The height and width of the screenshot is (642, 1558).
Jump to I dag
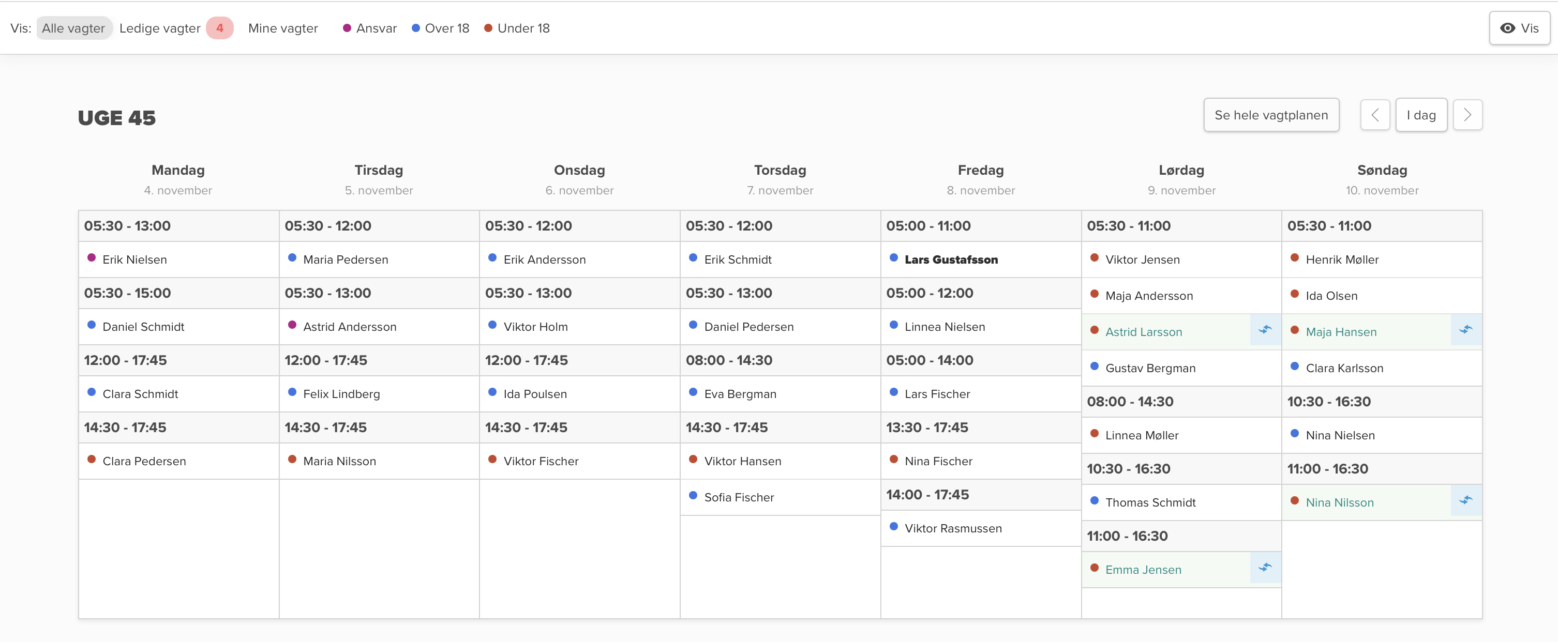click(1421, 115)
